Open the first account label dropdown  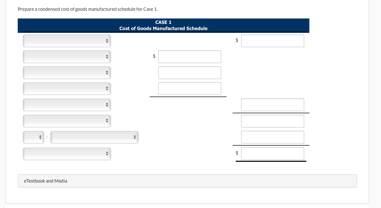click(67, 41)
